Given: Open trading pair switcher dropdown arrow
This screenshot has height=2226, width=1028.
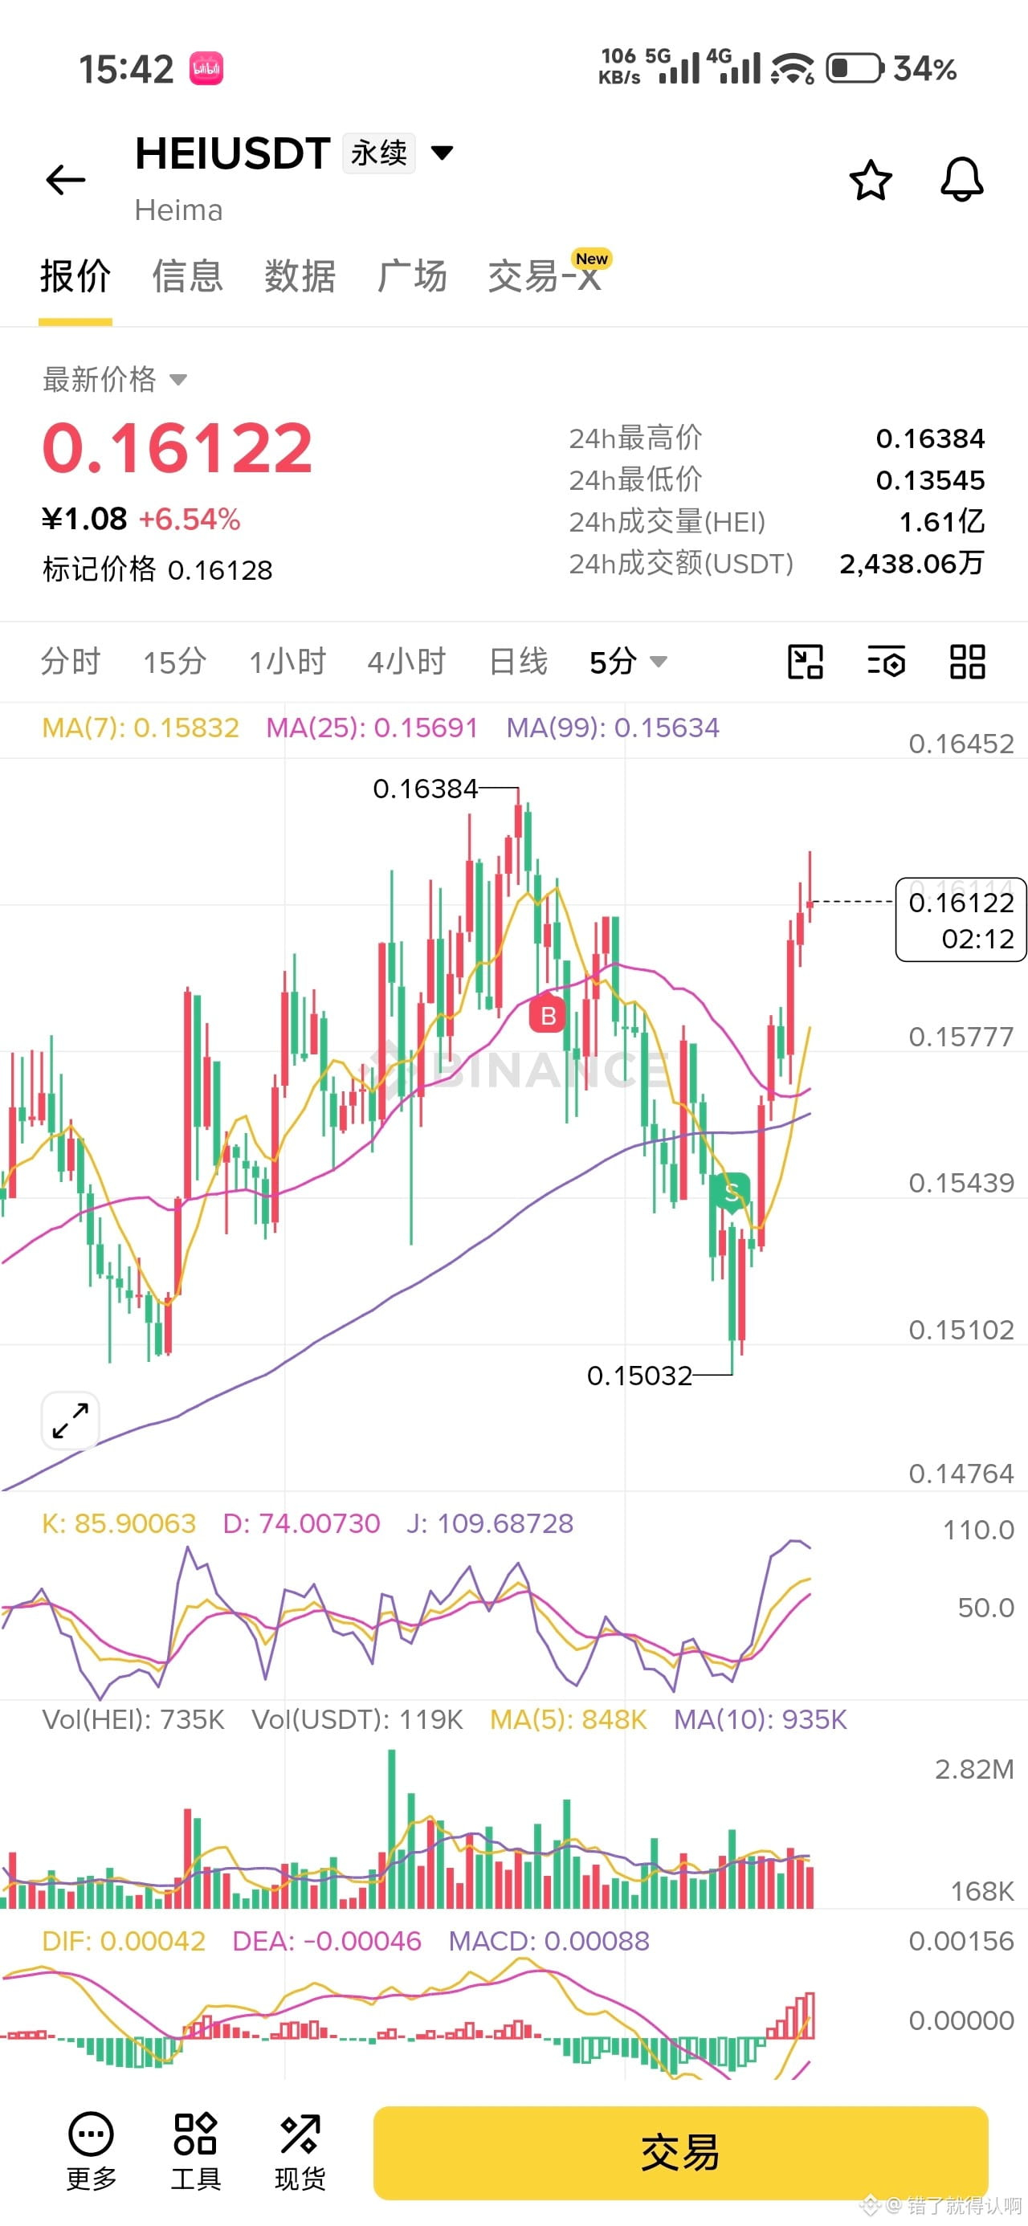Looking at the screenshot, I should (x=443, y=153).
